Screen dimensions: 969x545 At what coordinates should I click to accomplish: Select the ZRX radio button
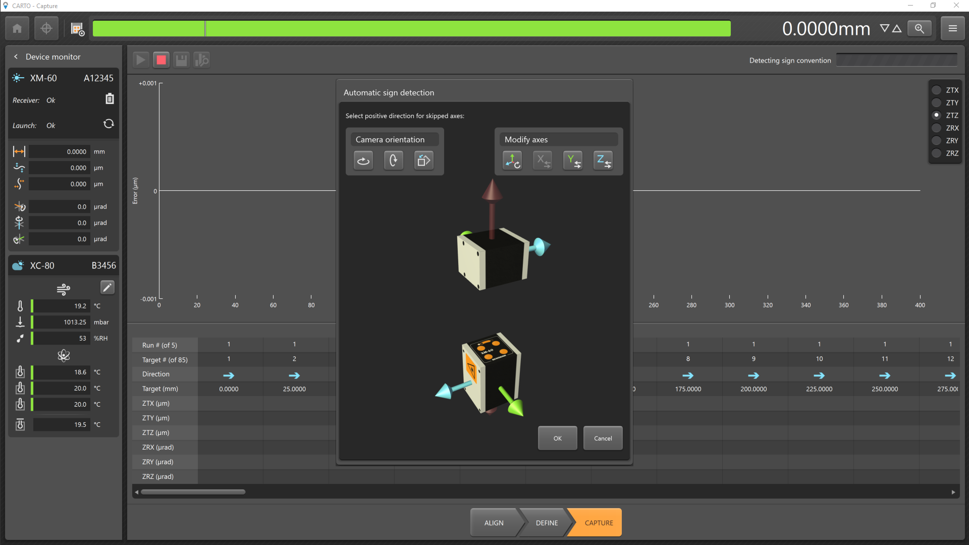tap(937, 128)
